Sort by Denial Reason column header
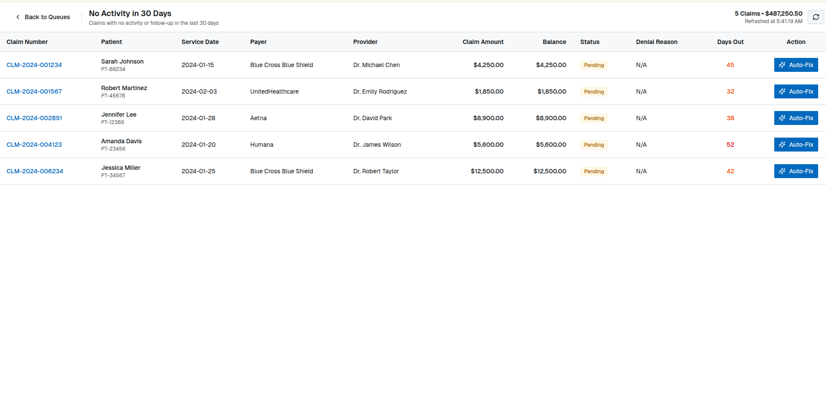The height and width of the screenshot is (418, 826). 656,42
